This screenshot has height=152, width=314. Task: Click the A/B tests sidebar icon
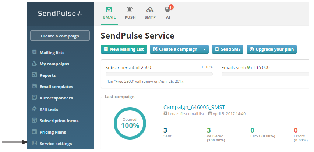[34, 109]
